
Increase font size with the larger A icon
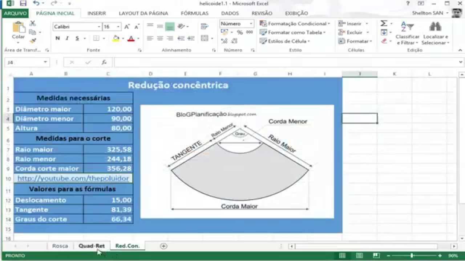coord(127,27)
